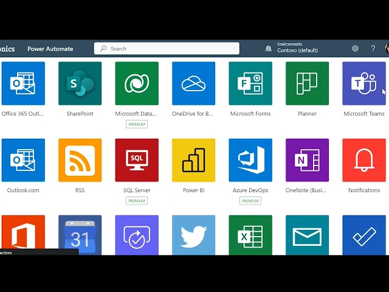Choose the blue checkmark To Do connector

(x=364, y=235)
